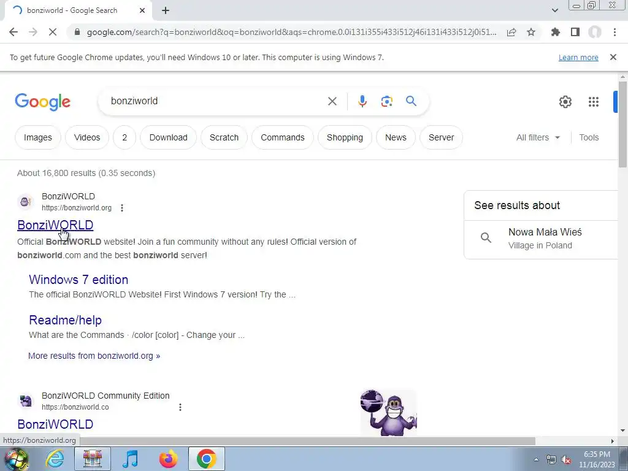Open Nowa Mała Wieś related result
Image resolution: width=628 pixels, height=471 pixels.
(x=541, y=239)
